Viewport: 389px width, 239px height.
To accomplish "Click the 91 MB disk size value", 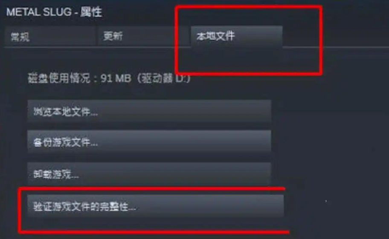I will click(116, 78).
